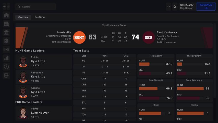This screenshot has height=123, width=218.
Task: Click Luke Nguyen's player portrait
Action: [23, 113]
